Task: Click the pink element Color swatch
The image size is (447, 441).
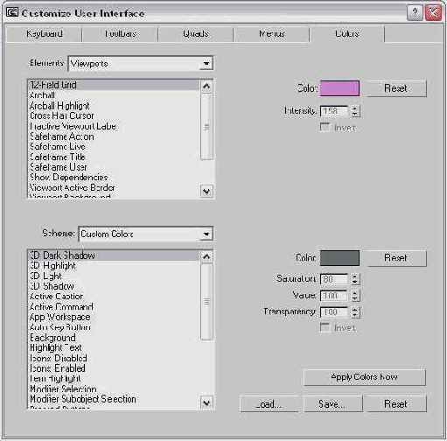Action: click(x=339, y=88)
